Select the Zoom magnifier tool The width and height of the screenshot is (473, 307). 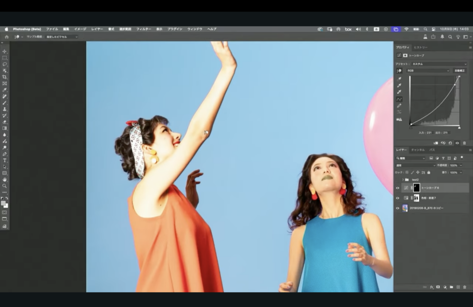pos(5,186)
